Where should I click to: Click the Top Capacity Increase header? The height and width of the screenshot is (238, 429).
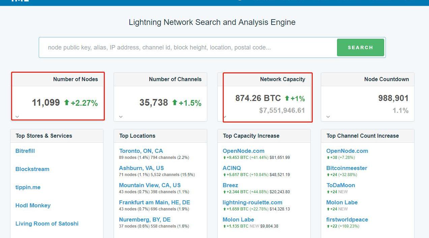pos(251,136)
